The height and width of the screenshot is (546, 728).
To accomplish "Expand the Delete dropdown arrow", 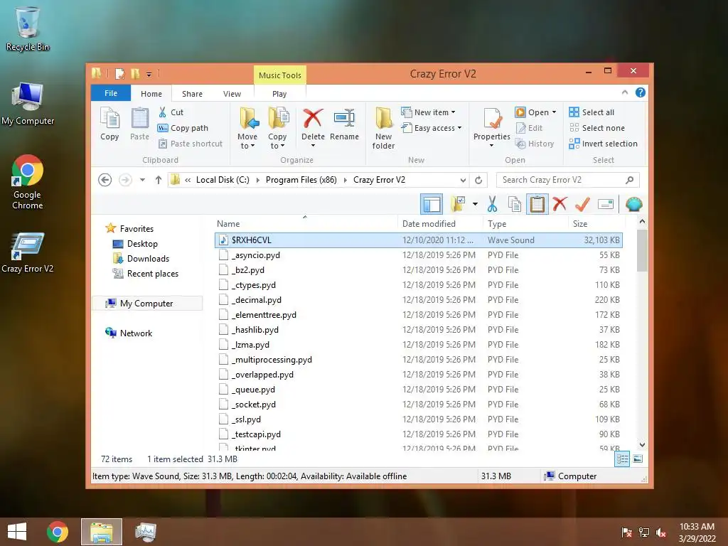I will (x=313, y=146).
